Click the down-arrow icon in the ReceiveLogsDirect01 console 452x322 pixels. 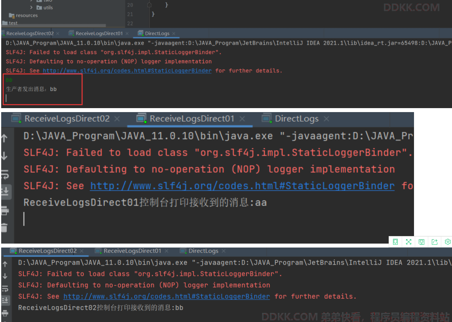(x=4, y=156)
